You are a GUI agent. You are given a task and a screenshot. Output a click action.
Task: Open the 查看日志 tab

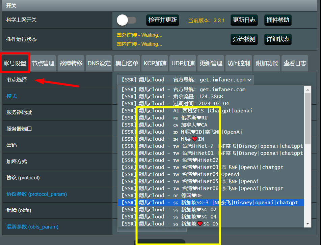click(x=295, y=63)
